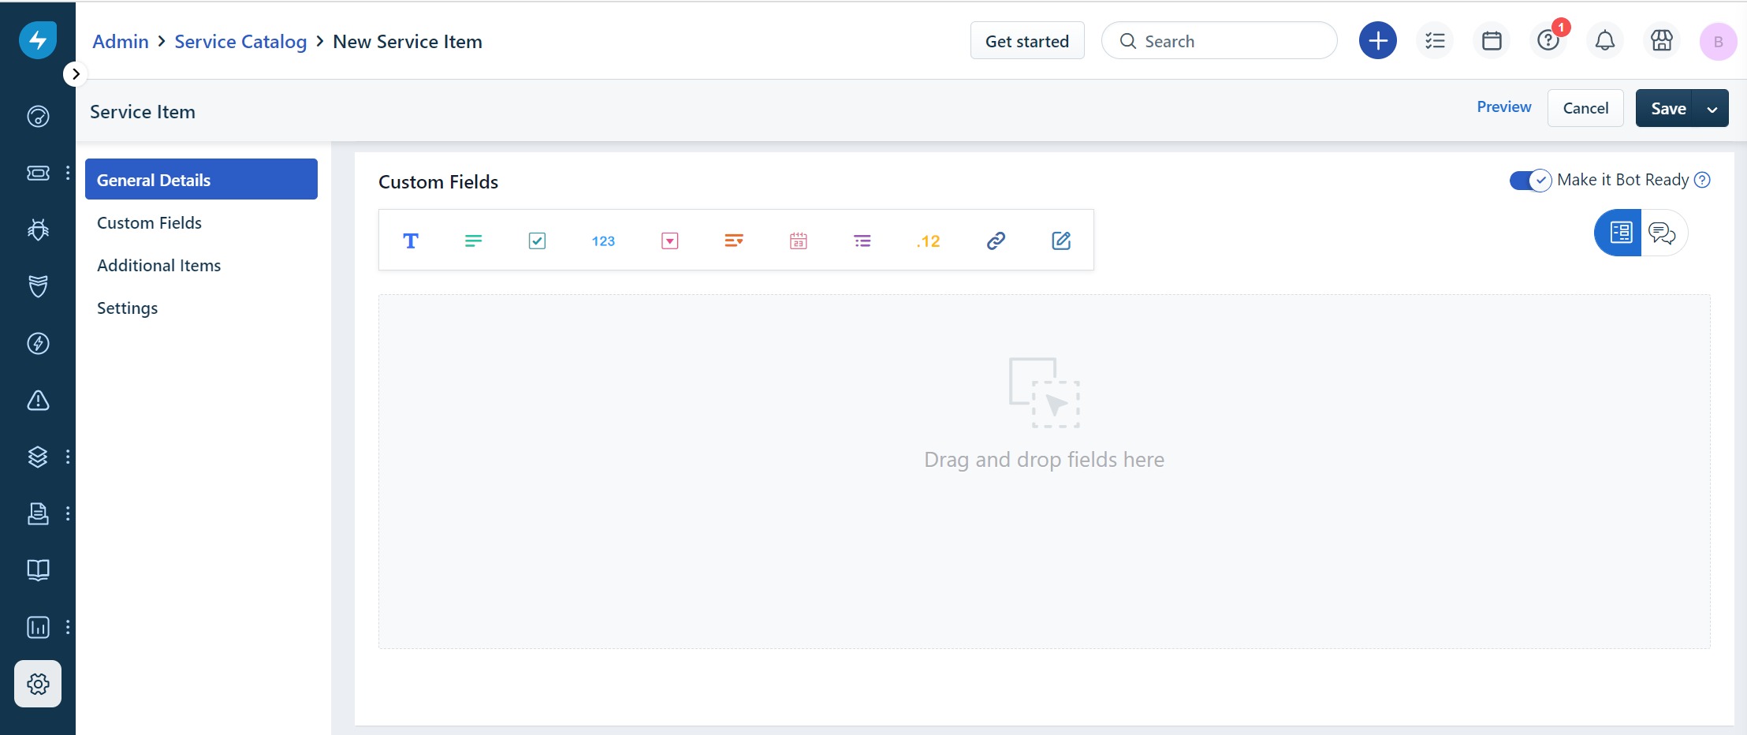This screenshot has width=1747, height=735.
Task: Open the Reports chart icon in sidebar
Action: tap(38, 627)
